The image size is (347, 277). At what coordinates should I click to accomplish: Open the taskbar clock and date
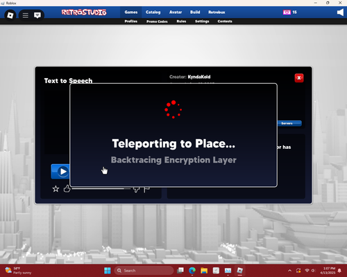[328, 271]
